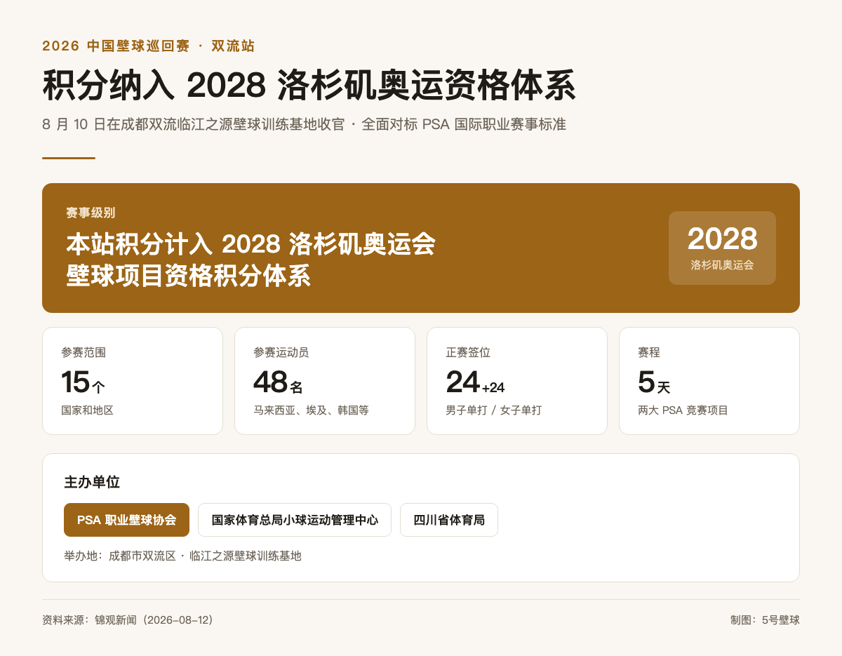Click the subtitle about 8 月 10 日 收官
The width and height of the screenshot is (842, 656).
(x=304, y=124)
